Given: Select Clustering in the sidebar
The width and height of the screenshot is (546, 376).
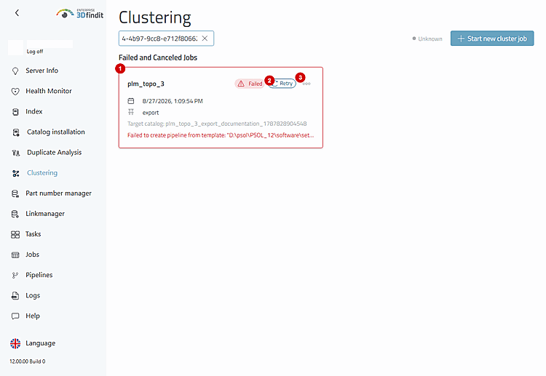Looking at the screenshot, I should tap(42, 173).
